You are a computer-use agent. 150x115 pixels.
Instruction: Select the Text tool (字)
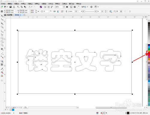2,49
